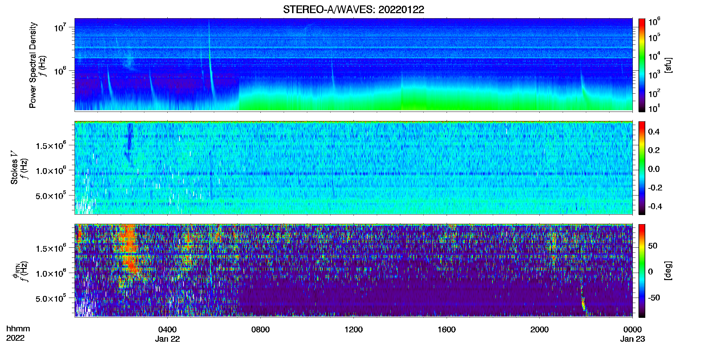The width and height of the screenshot is (707, 364).
Task: Click the -0.4 tick on Stokes colorbar
Action: point(655,206)
